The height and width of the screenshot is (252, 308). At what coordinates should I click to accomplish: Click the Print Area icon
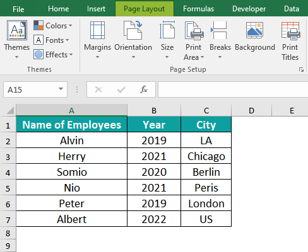194,31
